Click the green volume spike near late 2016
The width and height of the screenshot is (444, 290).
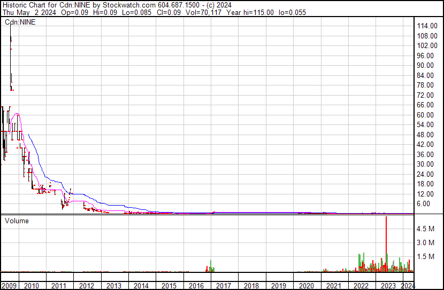(x=211, y=266)
